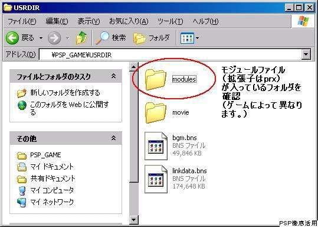Click the movie folder name
The height and width of the screenshot is (227, 318).
tap(181, 112)
